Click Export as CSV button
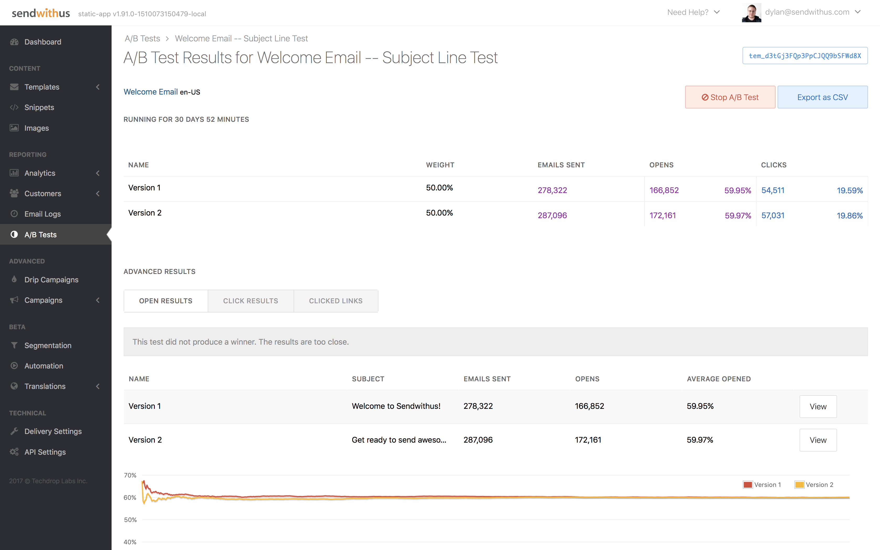880x550 pixels. [822, 97]
